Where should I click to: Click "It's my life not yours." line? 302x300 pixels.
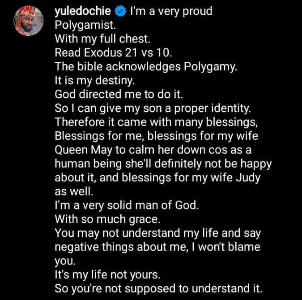(107, 275)
